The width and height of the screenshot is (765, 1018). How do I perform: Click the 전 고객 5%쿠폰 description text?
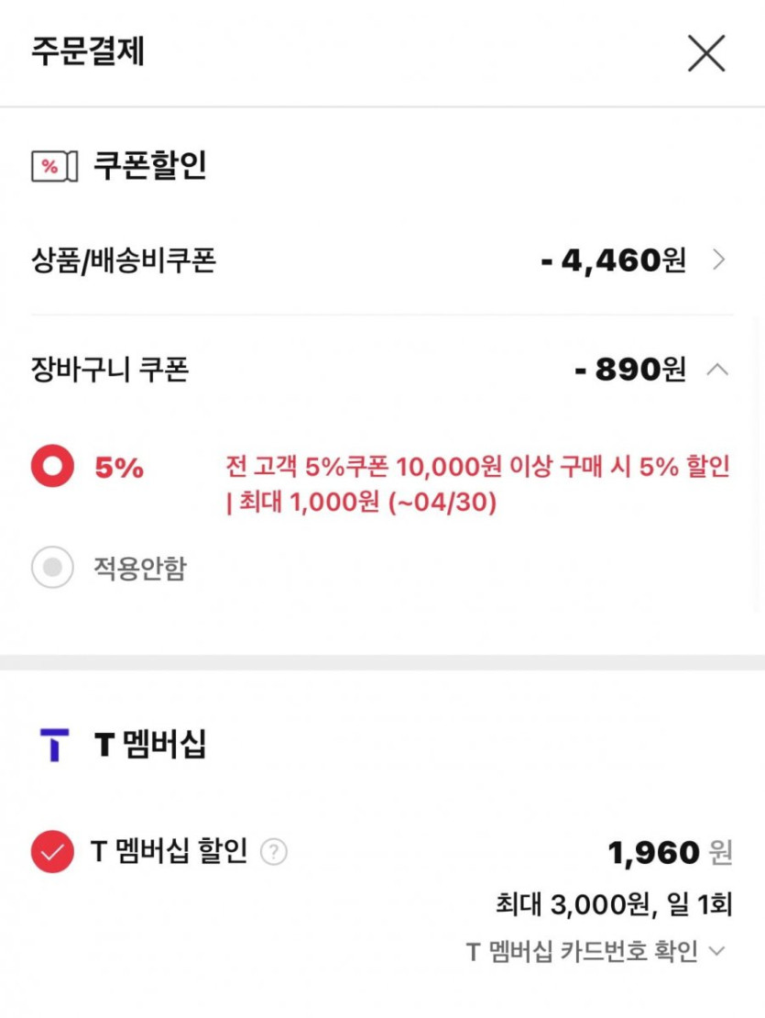pyautogui.click(x=476, y=485)
